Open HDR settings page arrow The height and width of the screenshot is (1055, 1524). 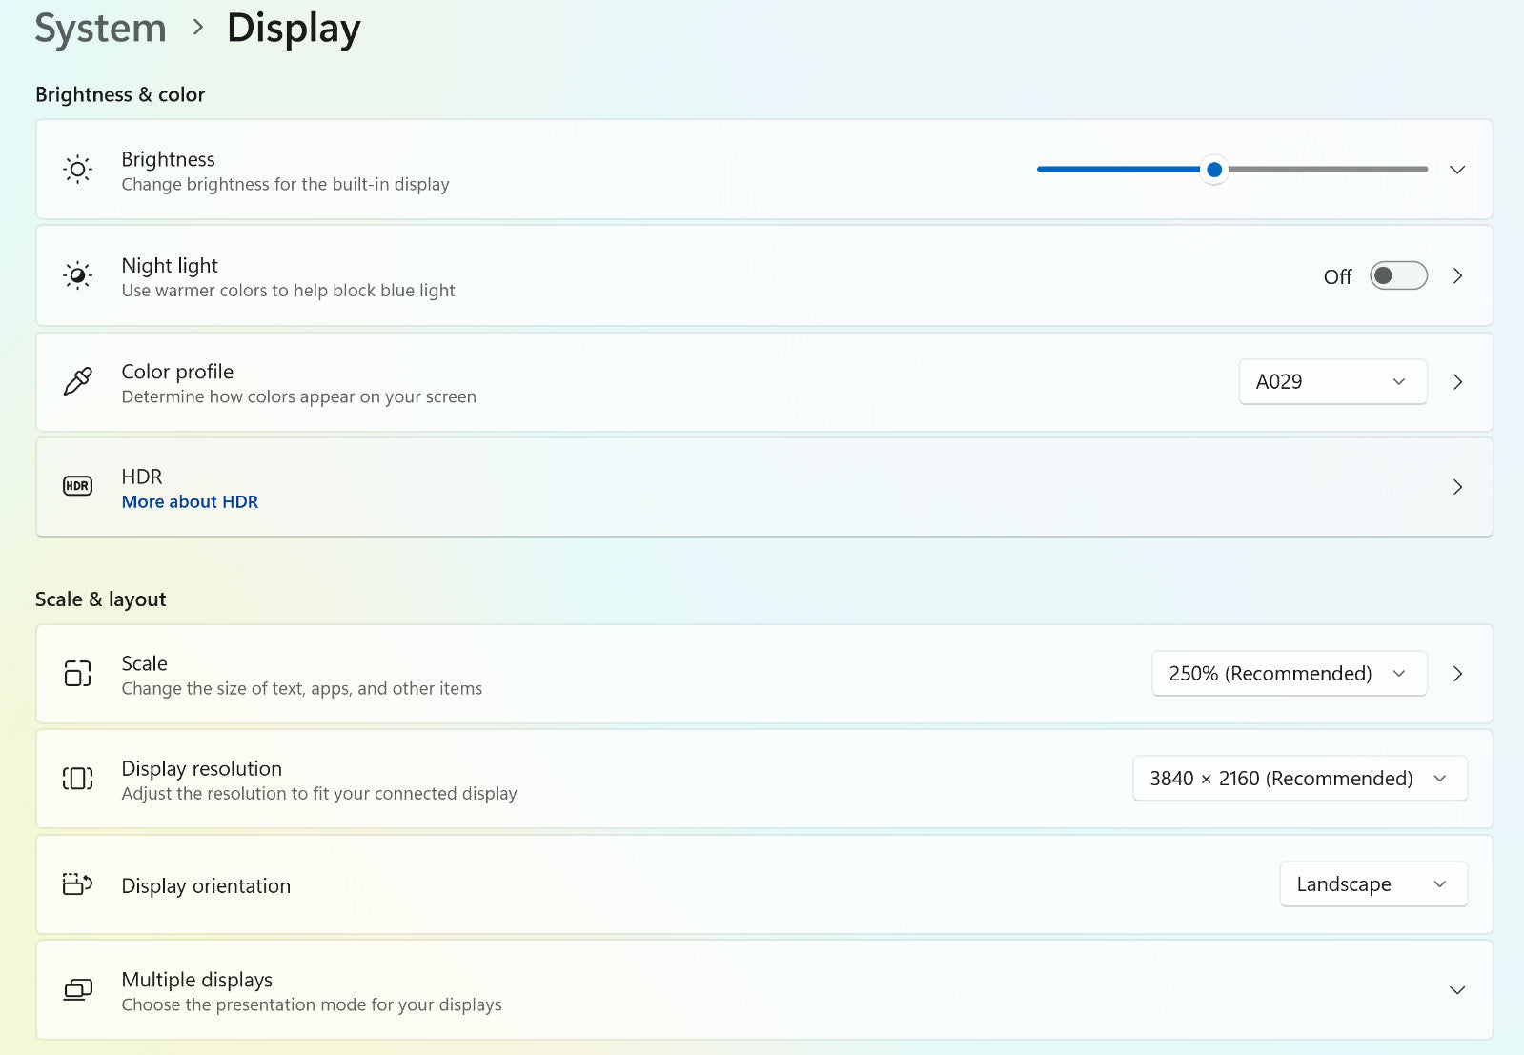click(1456, 487)
